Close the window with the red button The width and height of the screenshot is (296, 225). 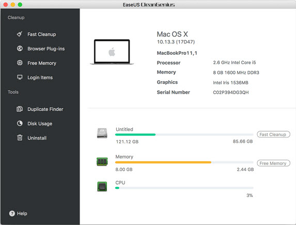tap(6, 5)
